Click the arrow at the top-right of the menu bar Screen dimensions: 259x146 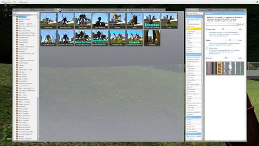(x=257, y=2)
